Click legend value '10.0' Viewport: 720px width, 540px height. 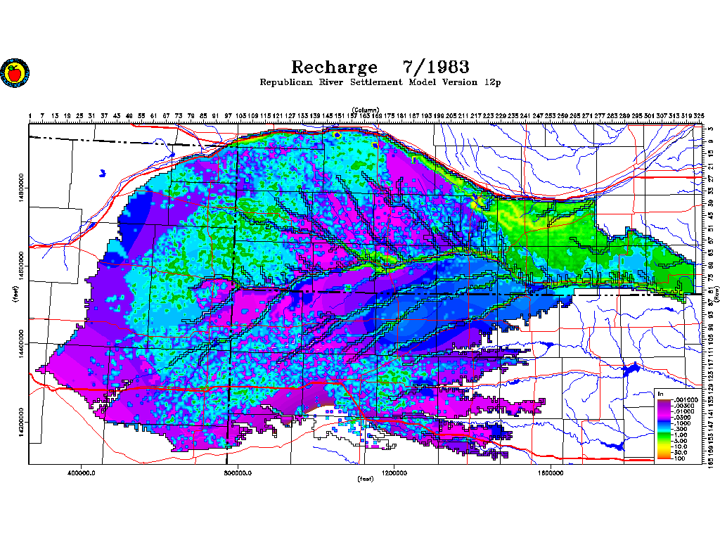681,446
